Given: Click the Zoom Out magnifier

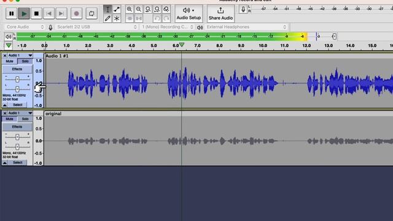Looking at the screenshot, I should (x=139, y=10).
